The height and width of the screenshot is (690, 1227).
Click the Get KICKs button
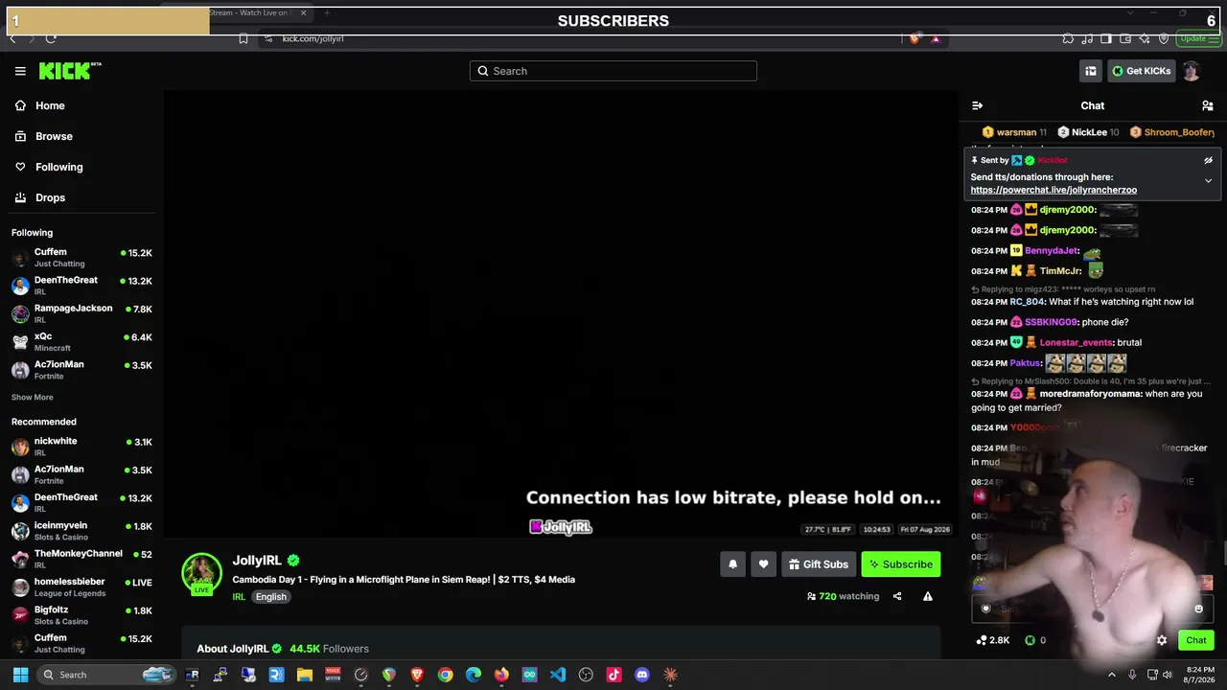point(1141,71)
